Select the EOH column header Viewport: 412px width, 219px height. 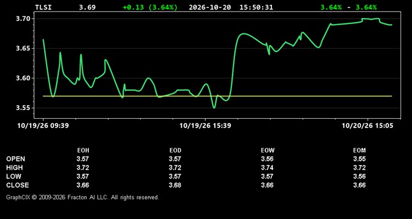pos(83,151)
